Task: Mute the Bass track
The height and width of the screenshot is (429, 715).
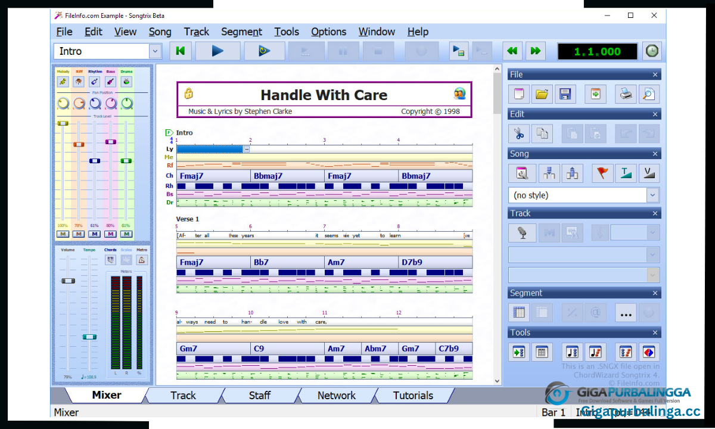Action: [x=110, y=234]
